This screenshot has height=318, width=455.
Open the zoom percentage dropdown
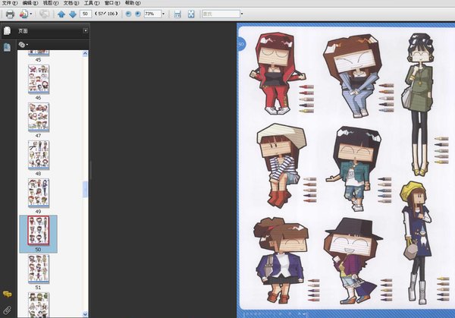pyautogui.click(x=162, y=14)
